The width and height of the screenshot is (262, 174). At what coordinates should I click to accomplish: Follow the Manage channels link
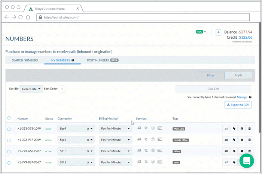point(242,97)
